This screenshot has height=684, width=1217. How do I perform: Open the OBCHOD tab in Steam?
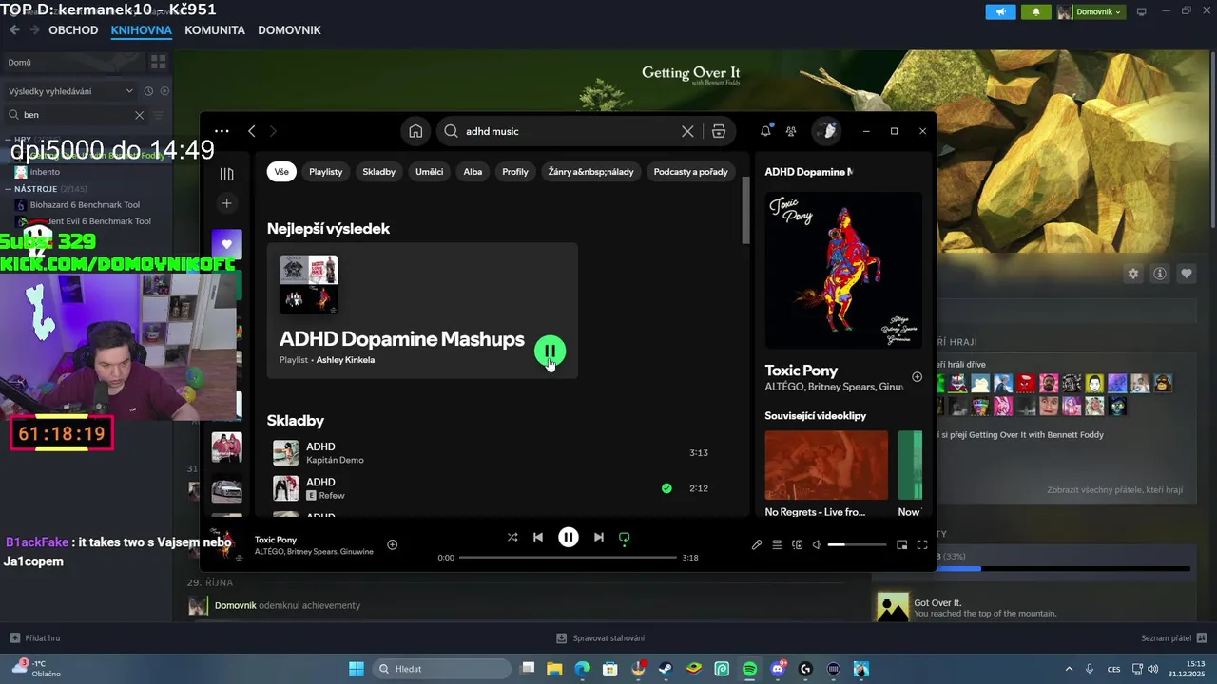[x=73, y=30]
